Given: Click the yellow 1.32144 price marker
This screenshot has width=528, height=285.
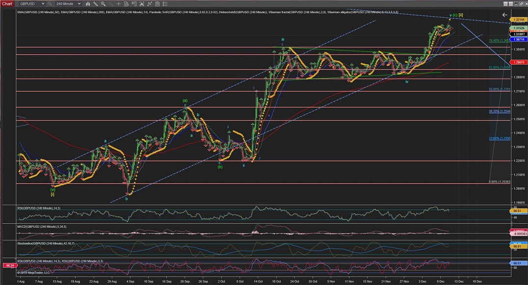Looking at the screenshot, I should tap(518, 20).
